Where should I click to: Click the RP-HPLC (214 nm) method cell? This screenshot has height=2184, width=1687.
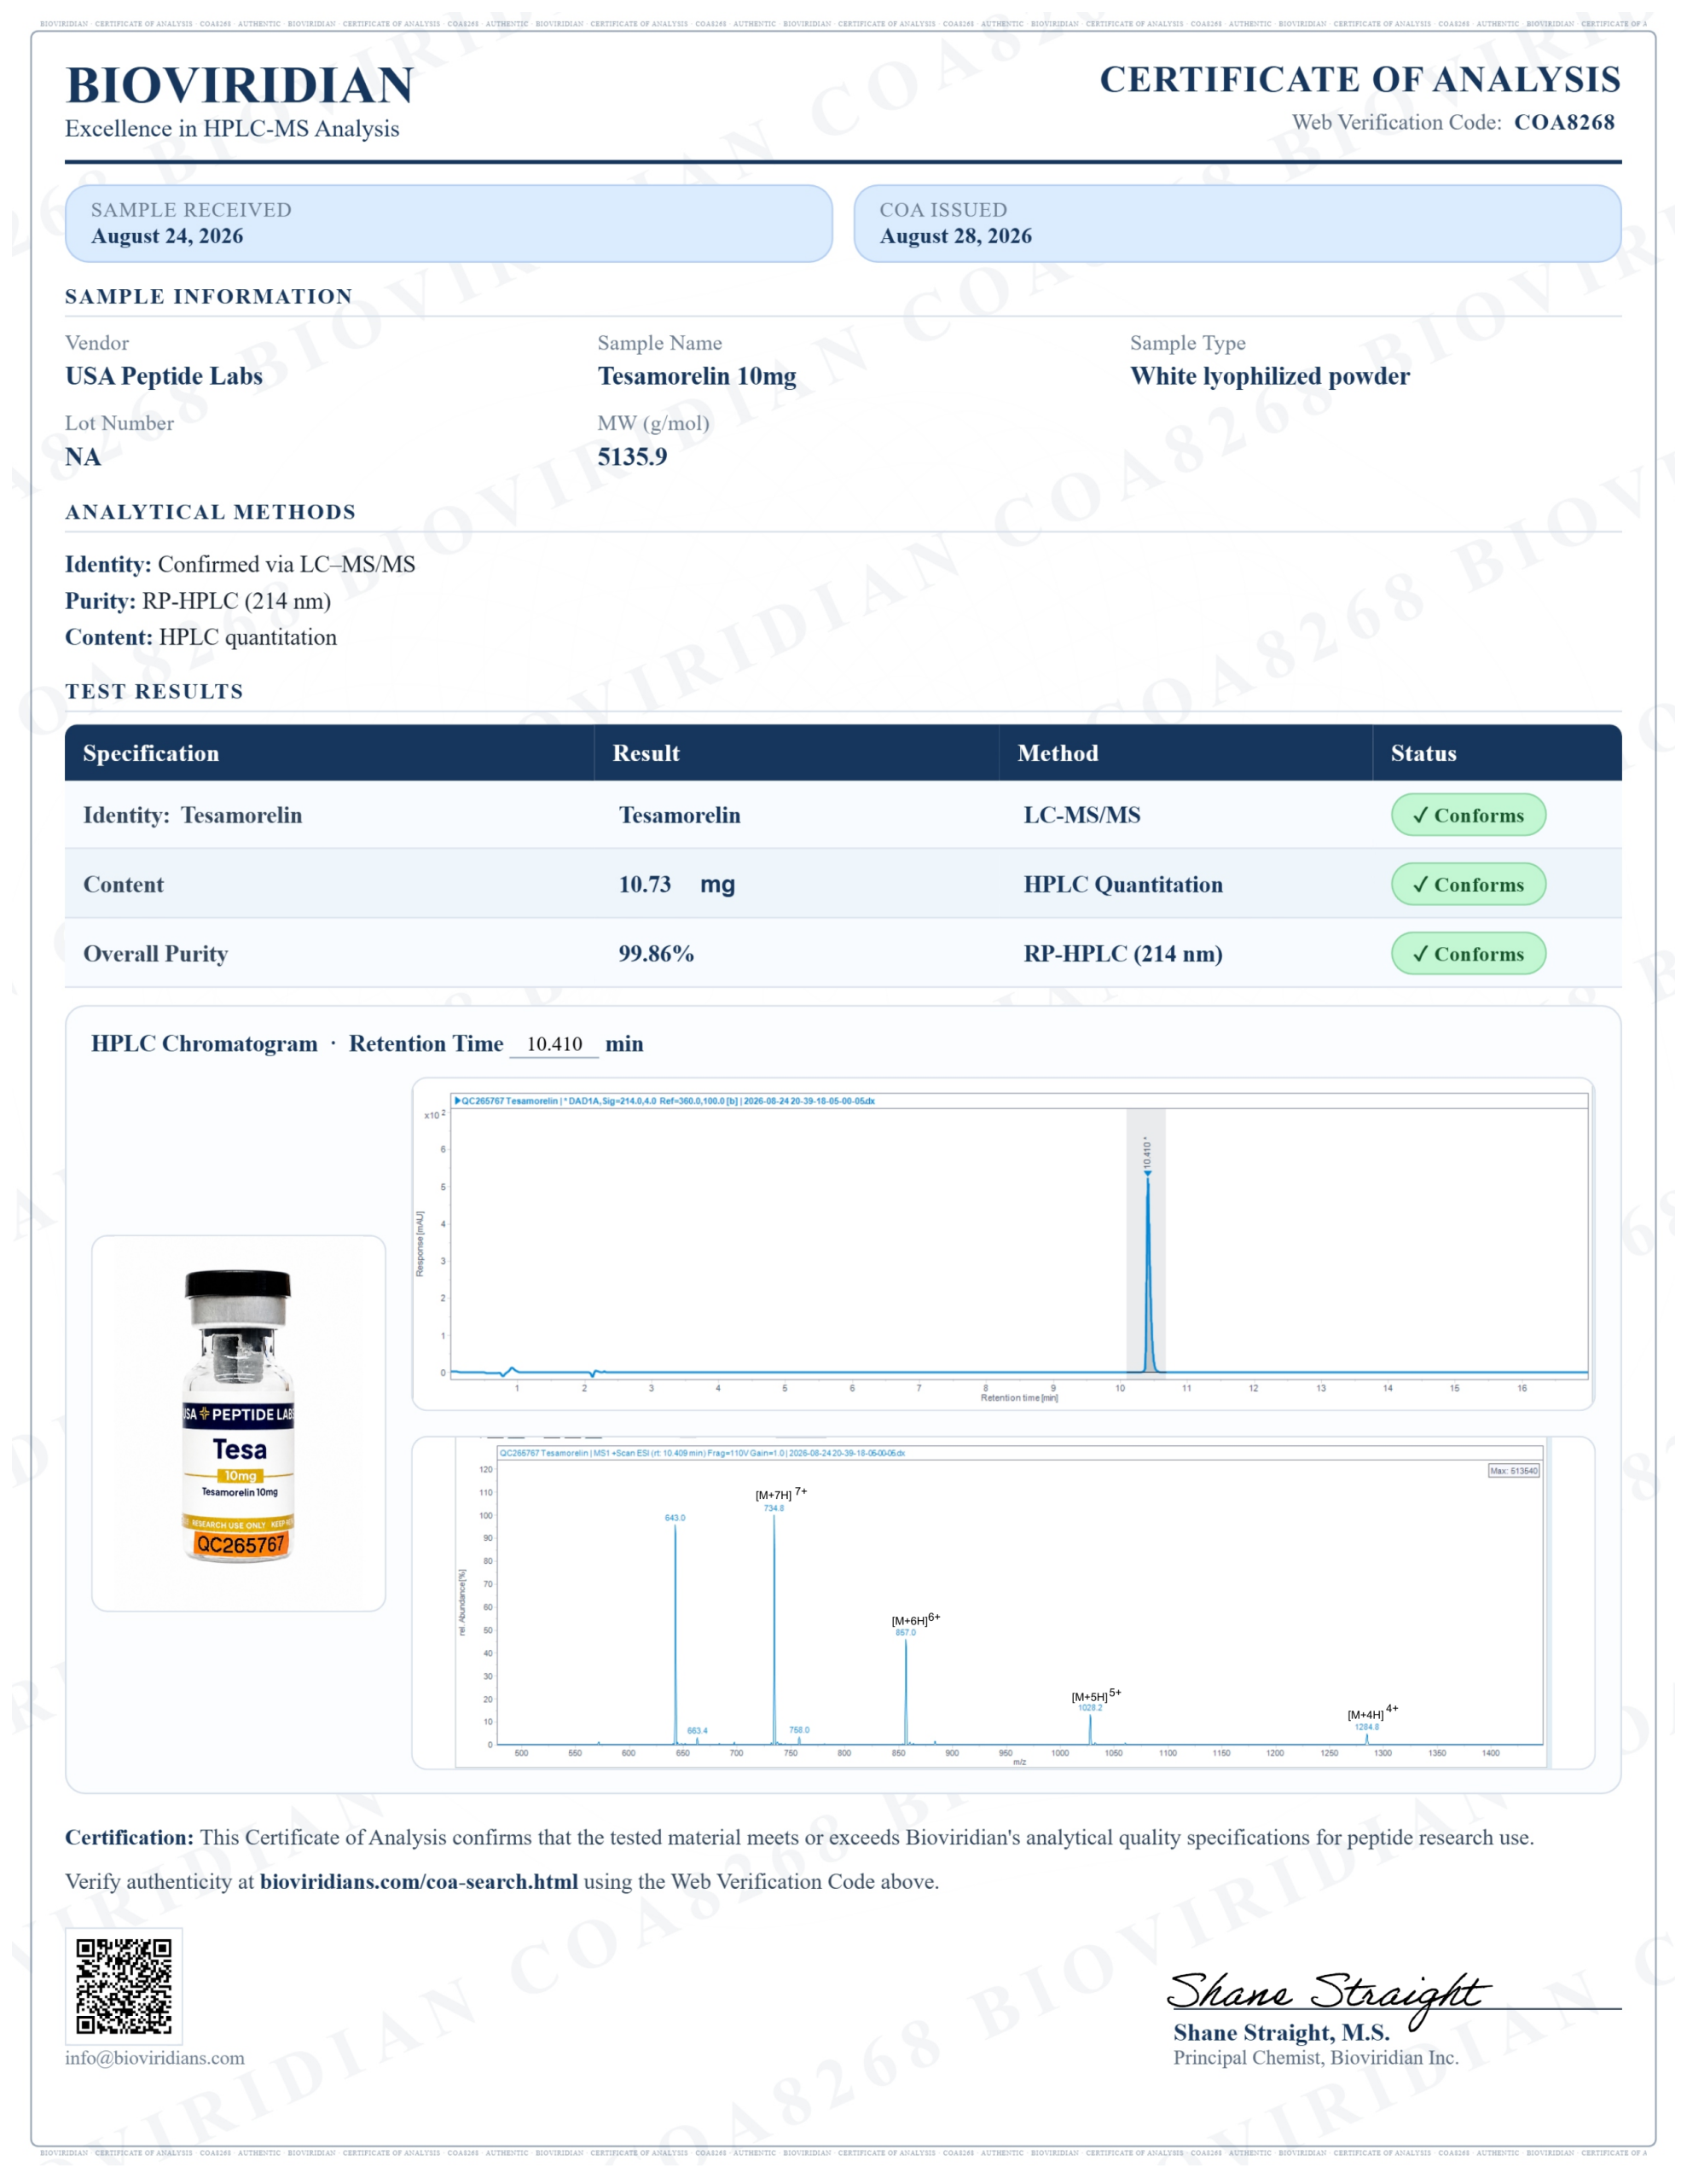[x=1123, y=953]
